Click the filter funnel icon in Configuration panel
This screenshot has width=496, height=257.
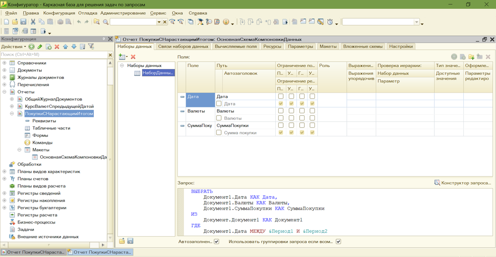pos(91,47)
